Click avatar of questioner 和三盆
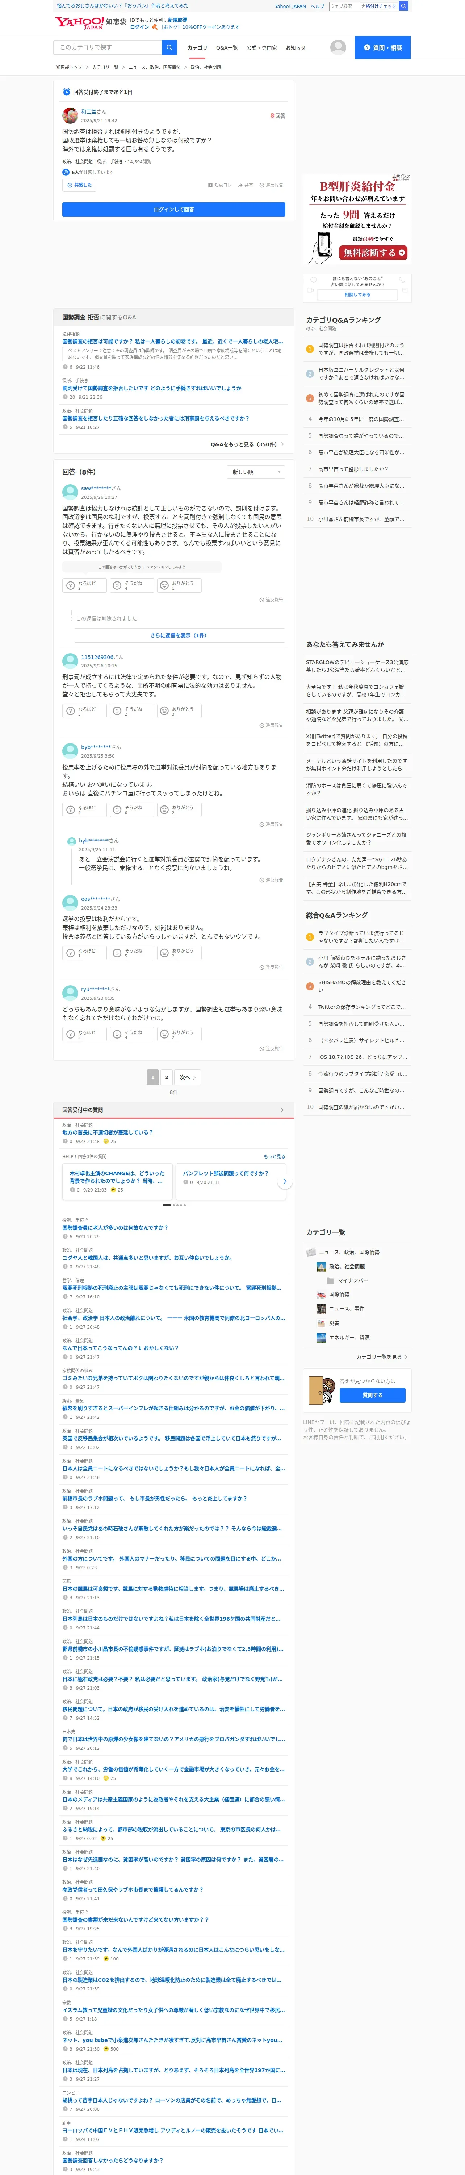The height and width of the screenshot is (2175, 465). coord(70,116)
